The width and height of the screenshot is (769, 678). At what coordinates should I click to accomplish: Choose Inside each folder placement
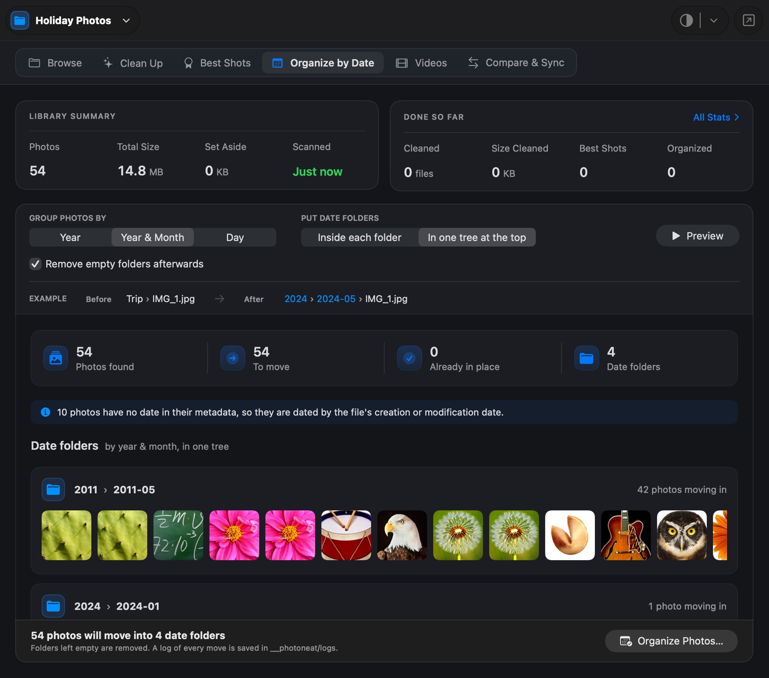click(360, 238)
